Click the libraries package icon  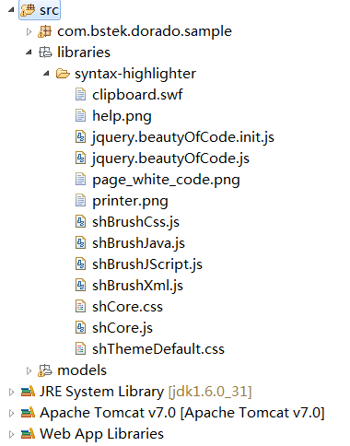[x=45, y=53]
